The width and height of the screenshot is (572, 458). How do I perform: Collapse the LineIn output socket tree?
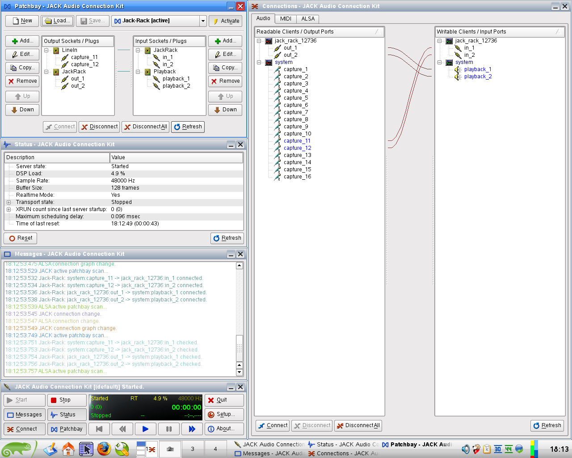[46, 51]
